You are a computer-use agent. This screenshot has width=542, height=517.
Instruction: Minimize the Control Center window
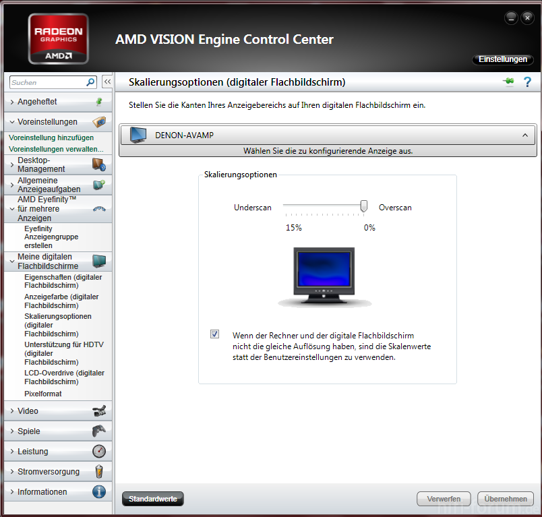[x=511, y=18]
